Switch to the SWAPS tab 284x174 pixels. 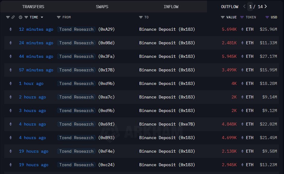pos(102,6)
